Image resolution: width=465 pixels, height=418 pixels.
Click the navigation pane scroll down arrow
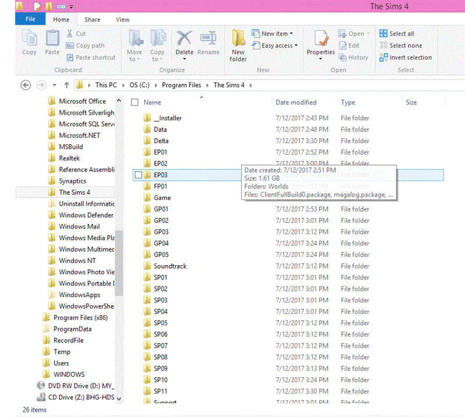point(119,399)
